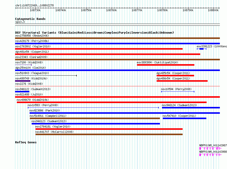
Task: Click the nsv441707 (McCarroll2008) brown bar
Action: coord(109,134)
